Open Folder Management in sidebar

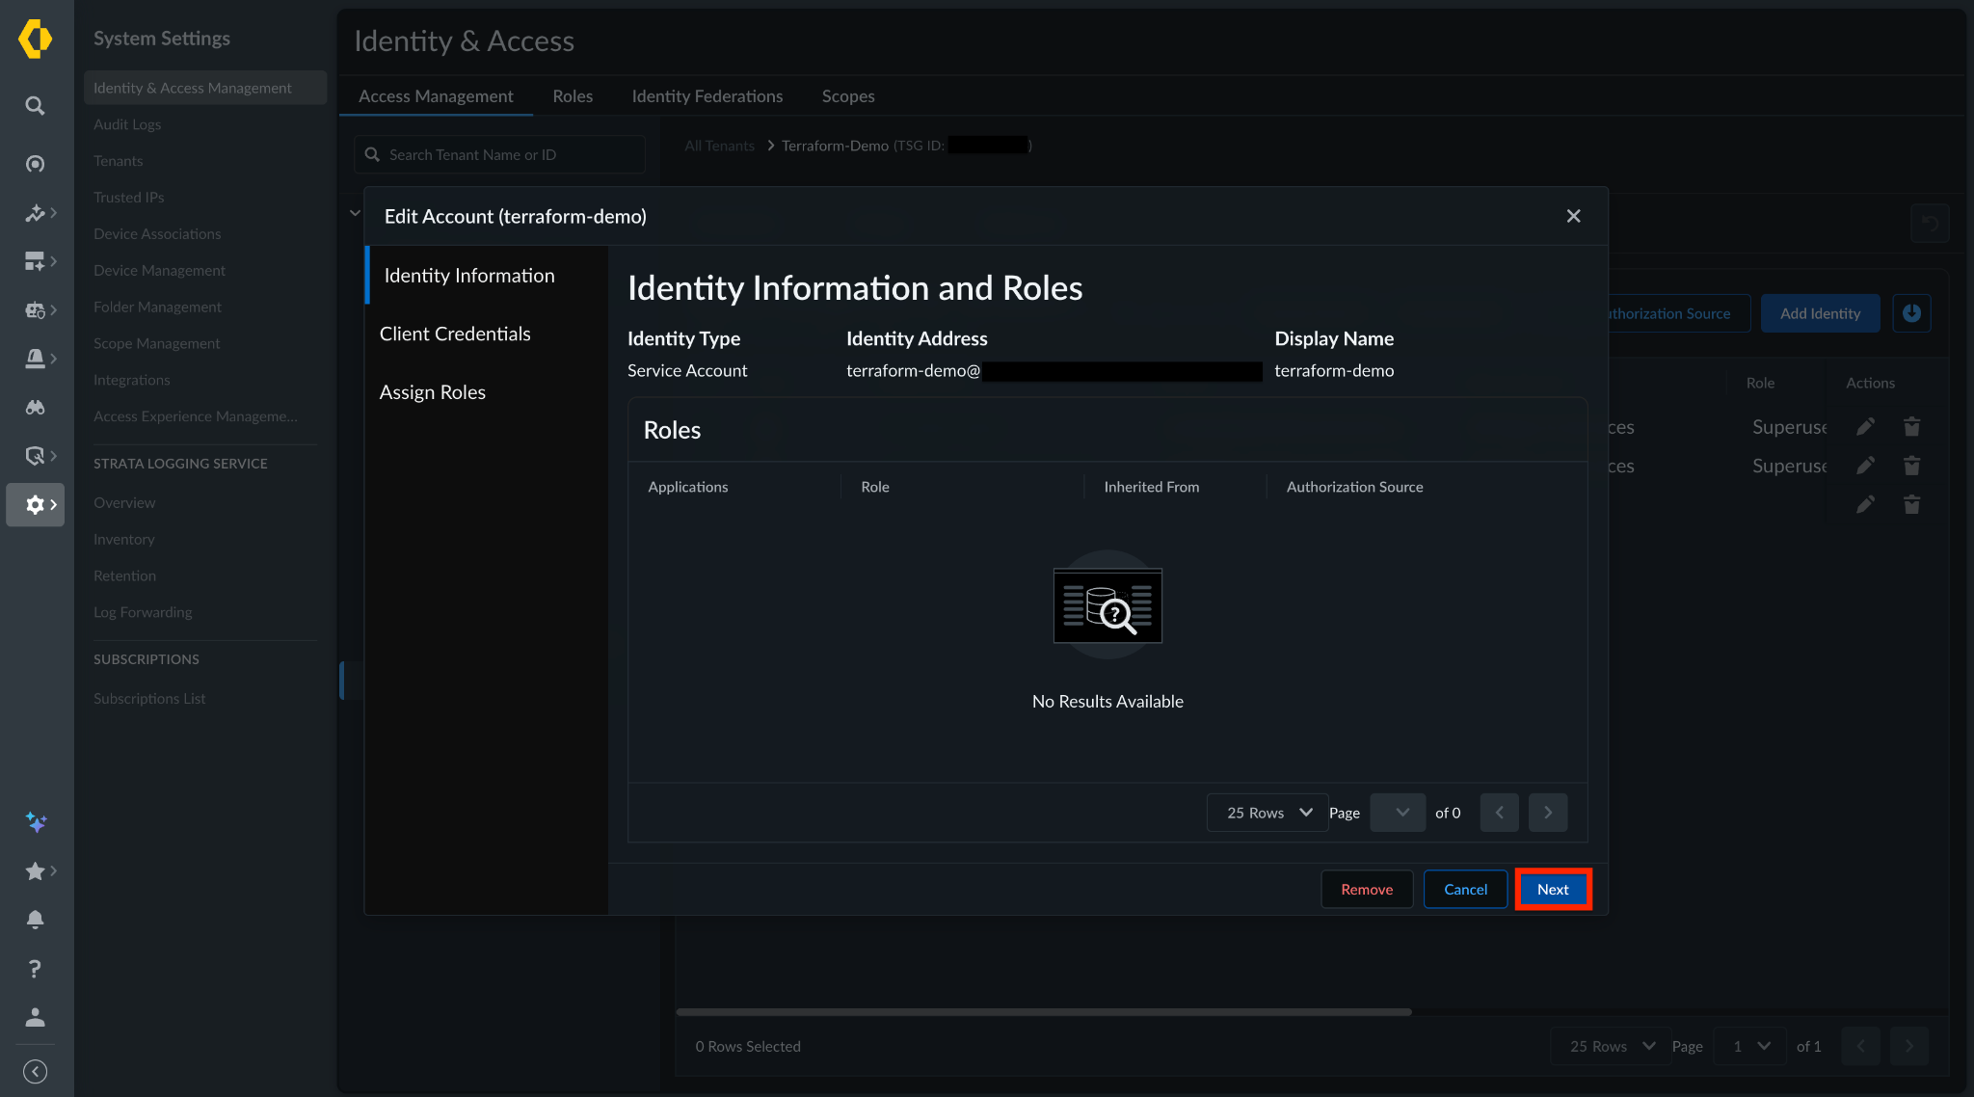click(157, 308)
